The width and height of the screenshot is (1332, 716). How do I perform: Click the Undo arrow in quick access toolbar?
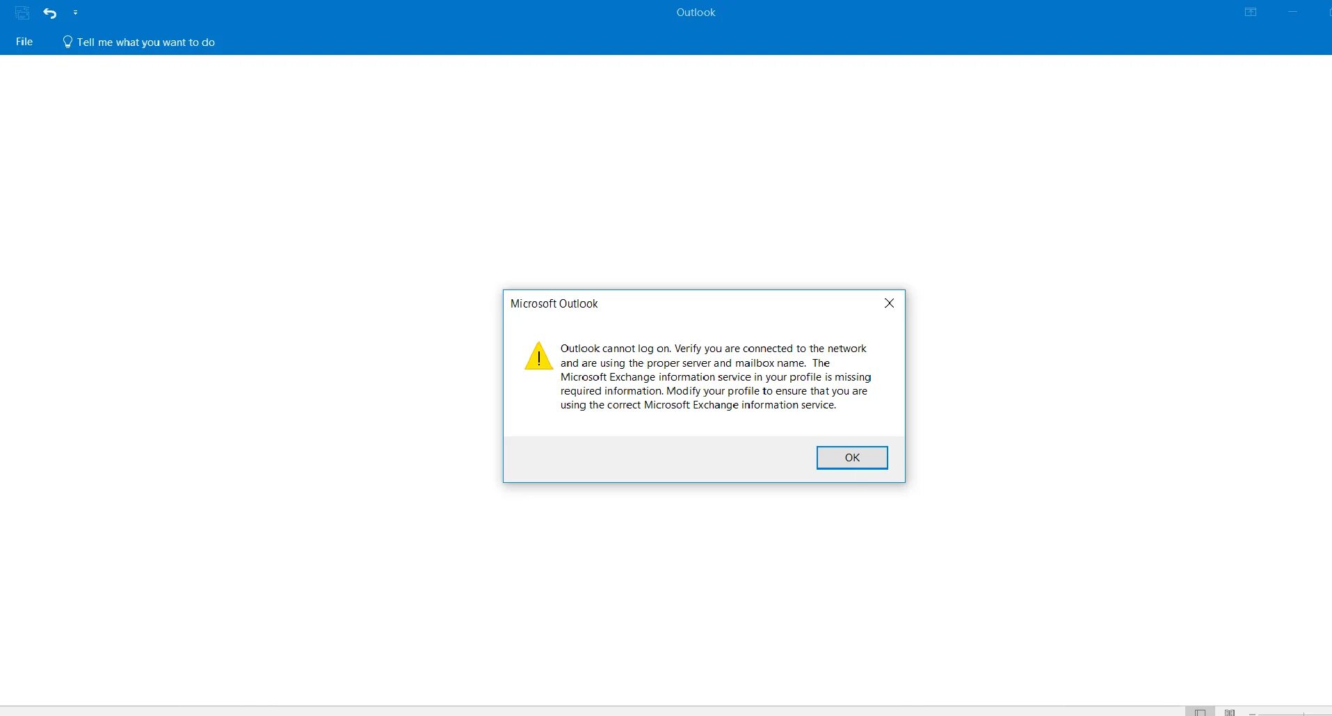(x=50, y=13)
